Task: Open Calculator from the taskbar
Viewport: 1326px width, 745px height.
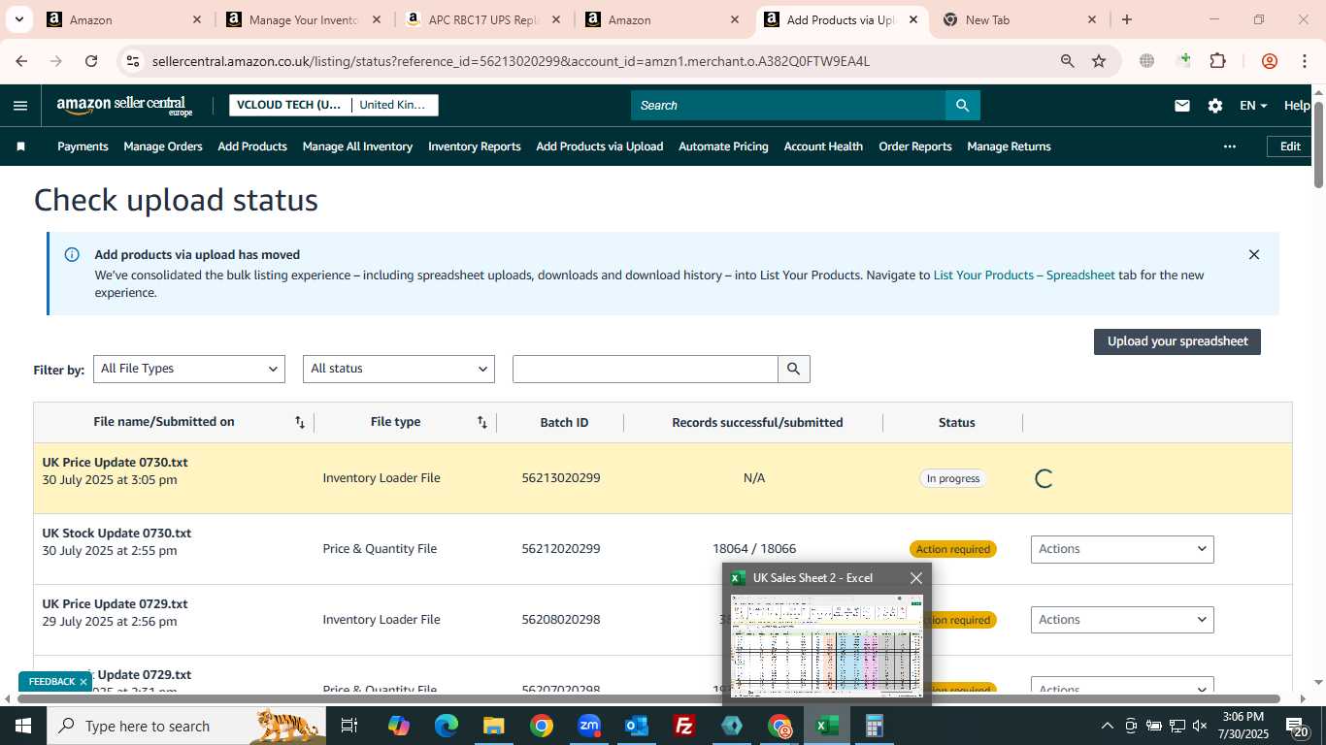Action: 874,726
